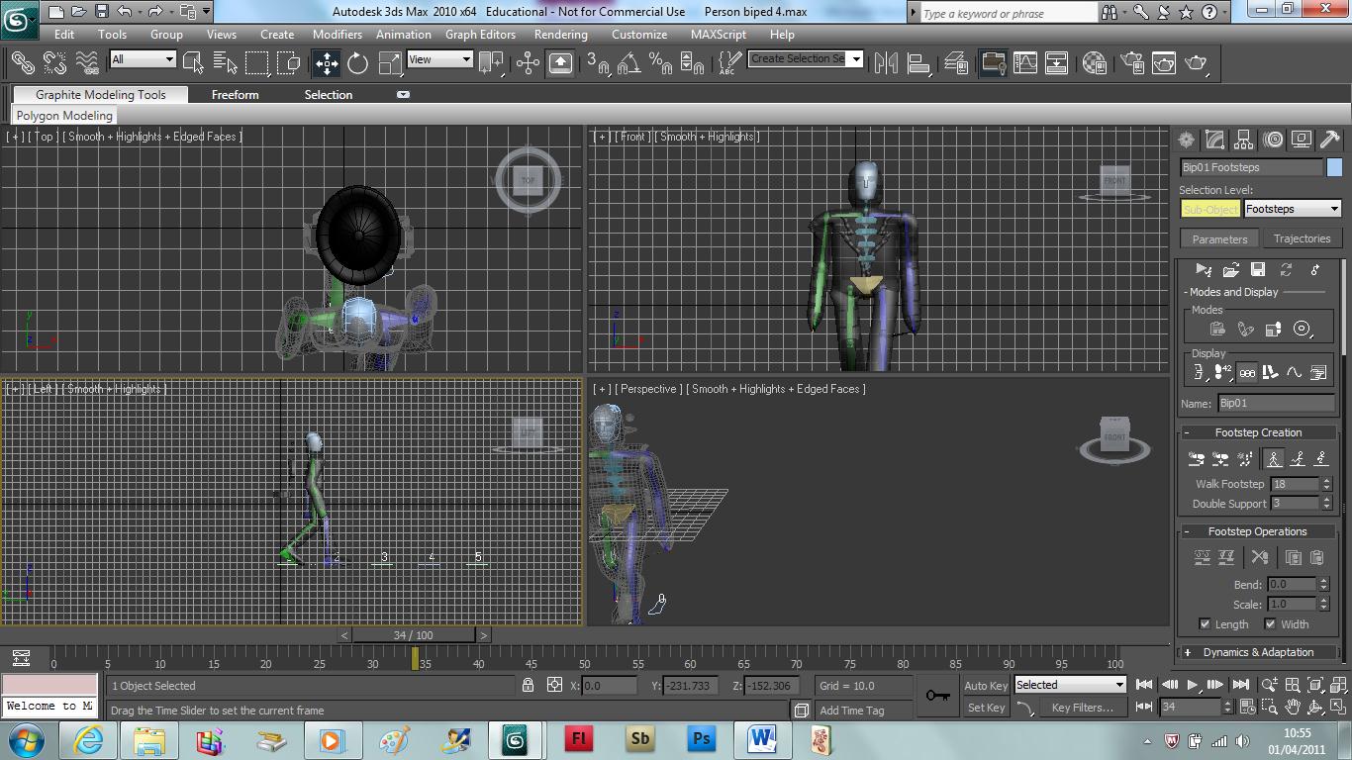Viewport: 1352px width, 760px height.
Task: Select the Create Multiple Footsteps tool
Action: [1243, 458]
